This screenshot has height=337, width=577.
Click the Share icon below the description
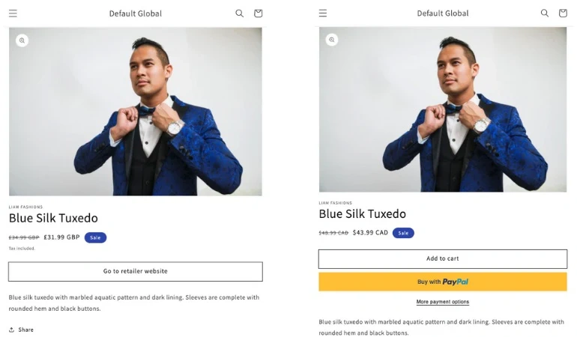click(x=12, y=330)
